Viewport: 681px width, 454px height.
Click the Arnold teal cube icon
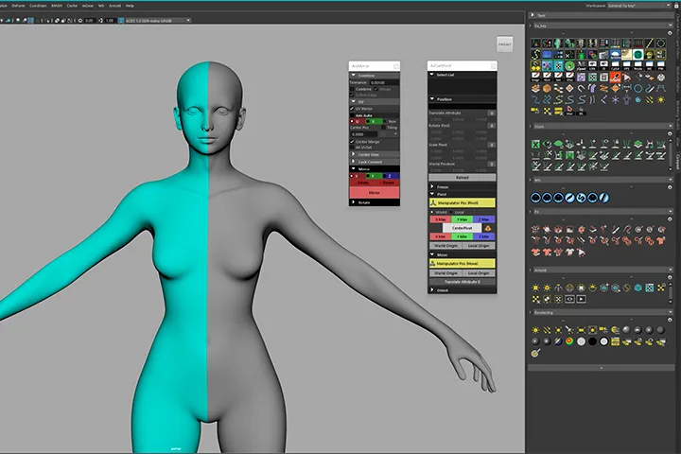[x=638, y=288]
